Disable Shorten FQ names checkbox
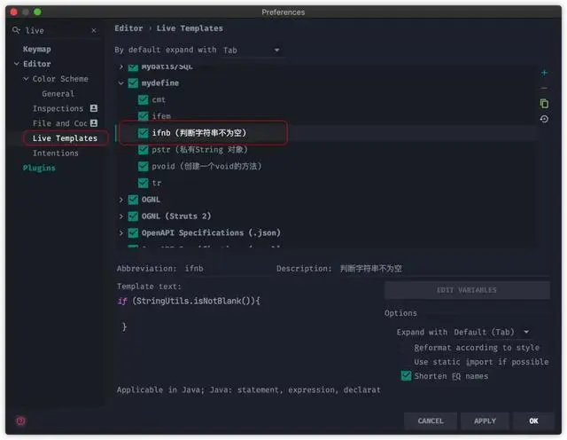The image size is (567, 440). tap(406, 376)
